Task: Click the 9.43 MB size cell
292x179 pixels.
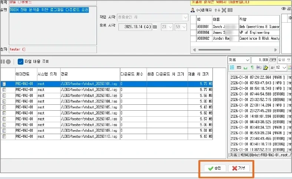Action: tap(200, 107)
